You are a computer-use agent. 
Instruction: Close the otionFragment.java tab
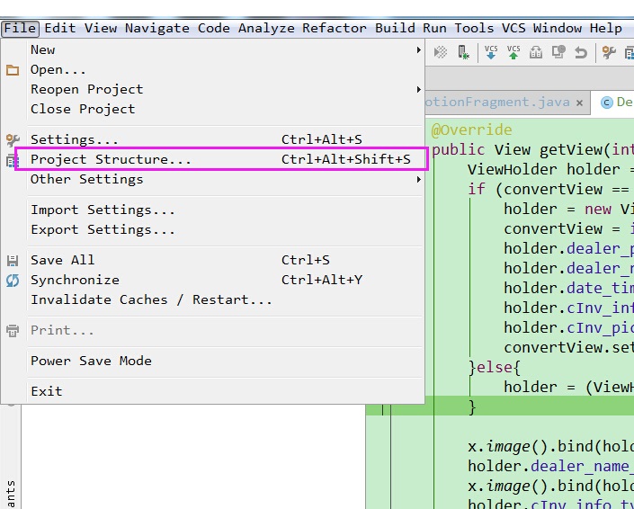pos(580,103)
